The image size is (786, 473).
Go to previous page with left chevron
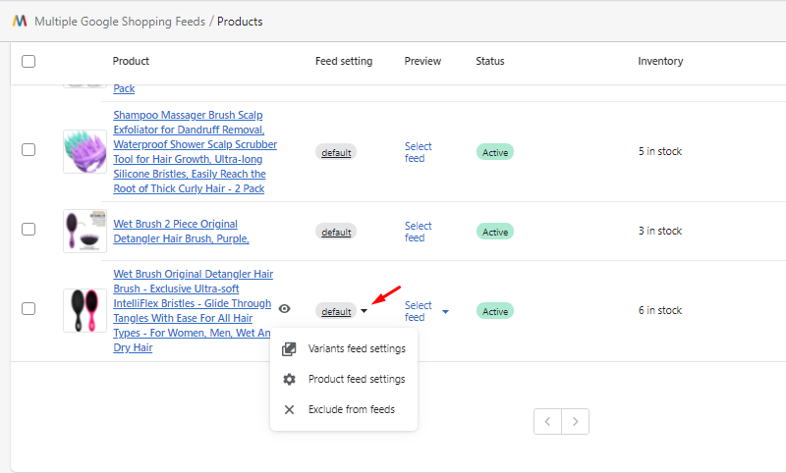point(547,421)
